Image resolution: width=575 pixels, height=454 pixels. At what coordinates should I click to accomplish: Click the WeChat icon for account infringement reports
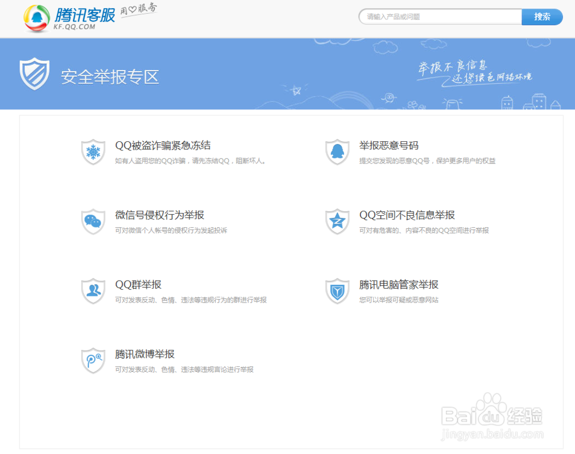93,222
